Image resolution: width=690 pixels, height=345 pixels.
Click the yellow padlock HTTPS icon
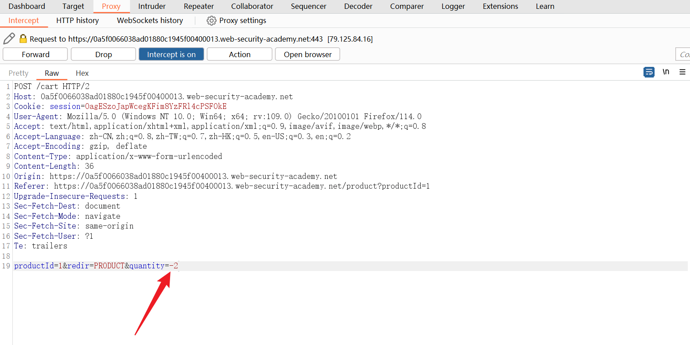(23, 39)
